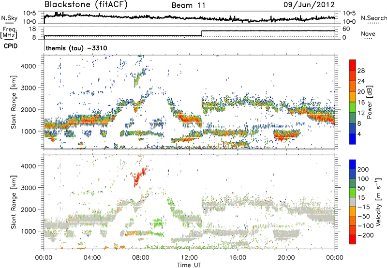Viewport: 387px width, 268px height.
Task: Click "1000" tick on the power panel
Action: point(29,131)
